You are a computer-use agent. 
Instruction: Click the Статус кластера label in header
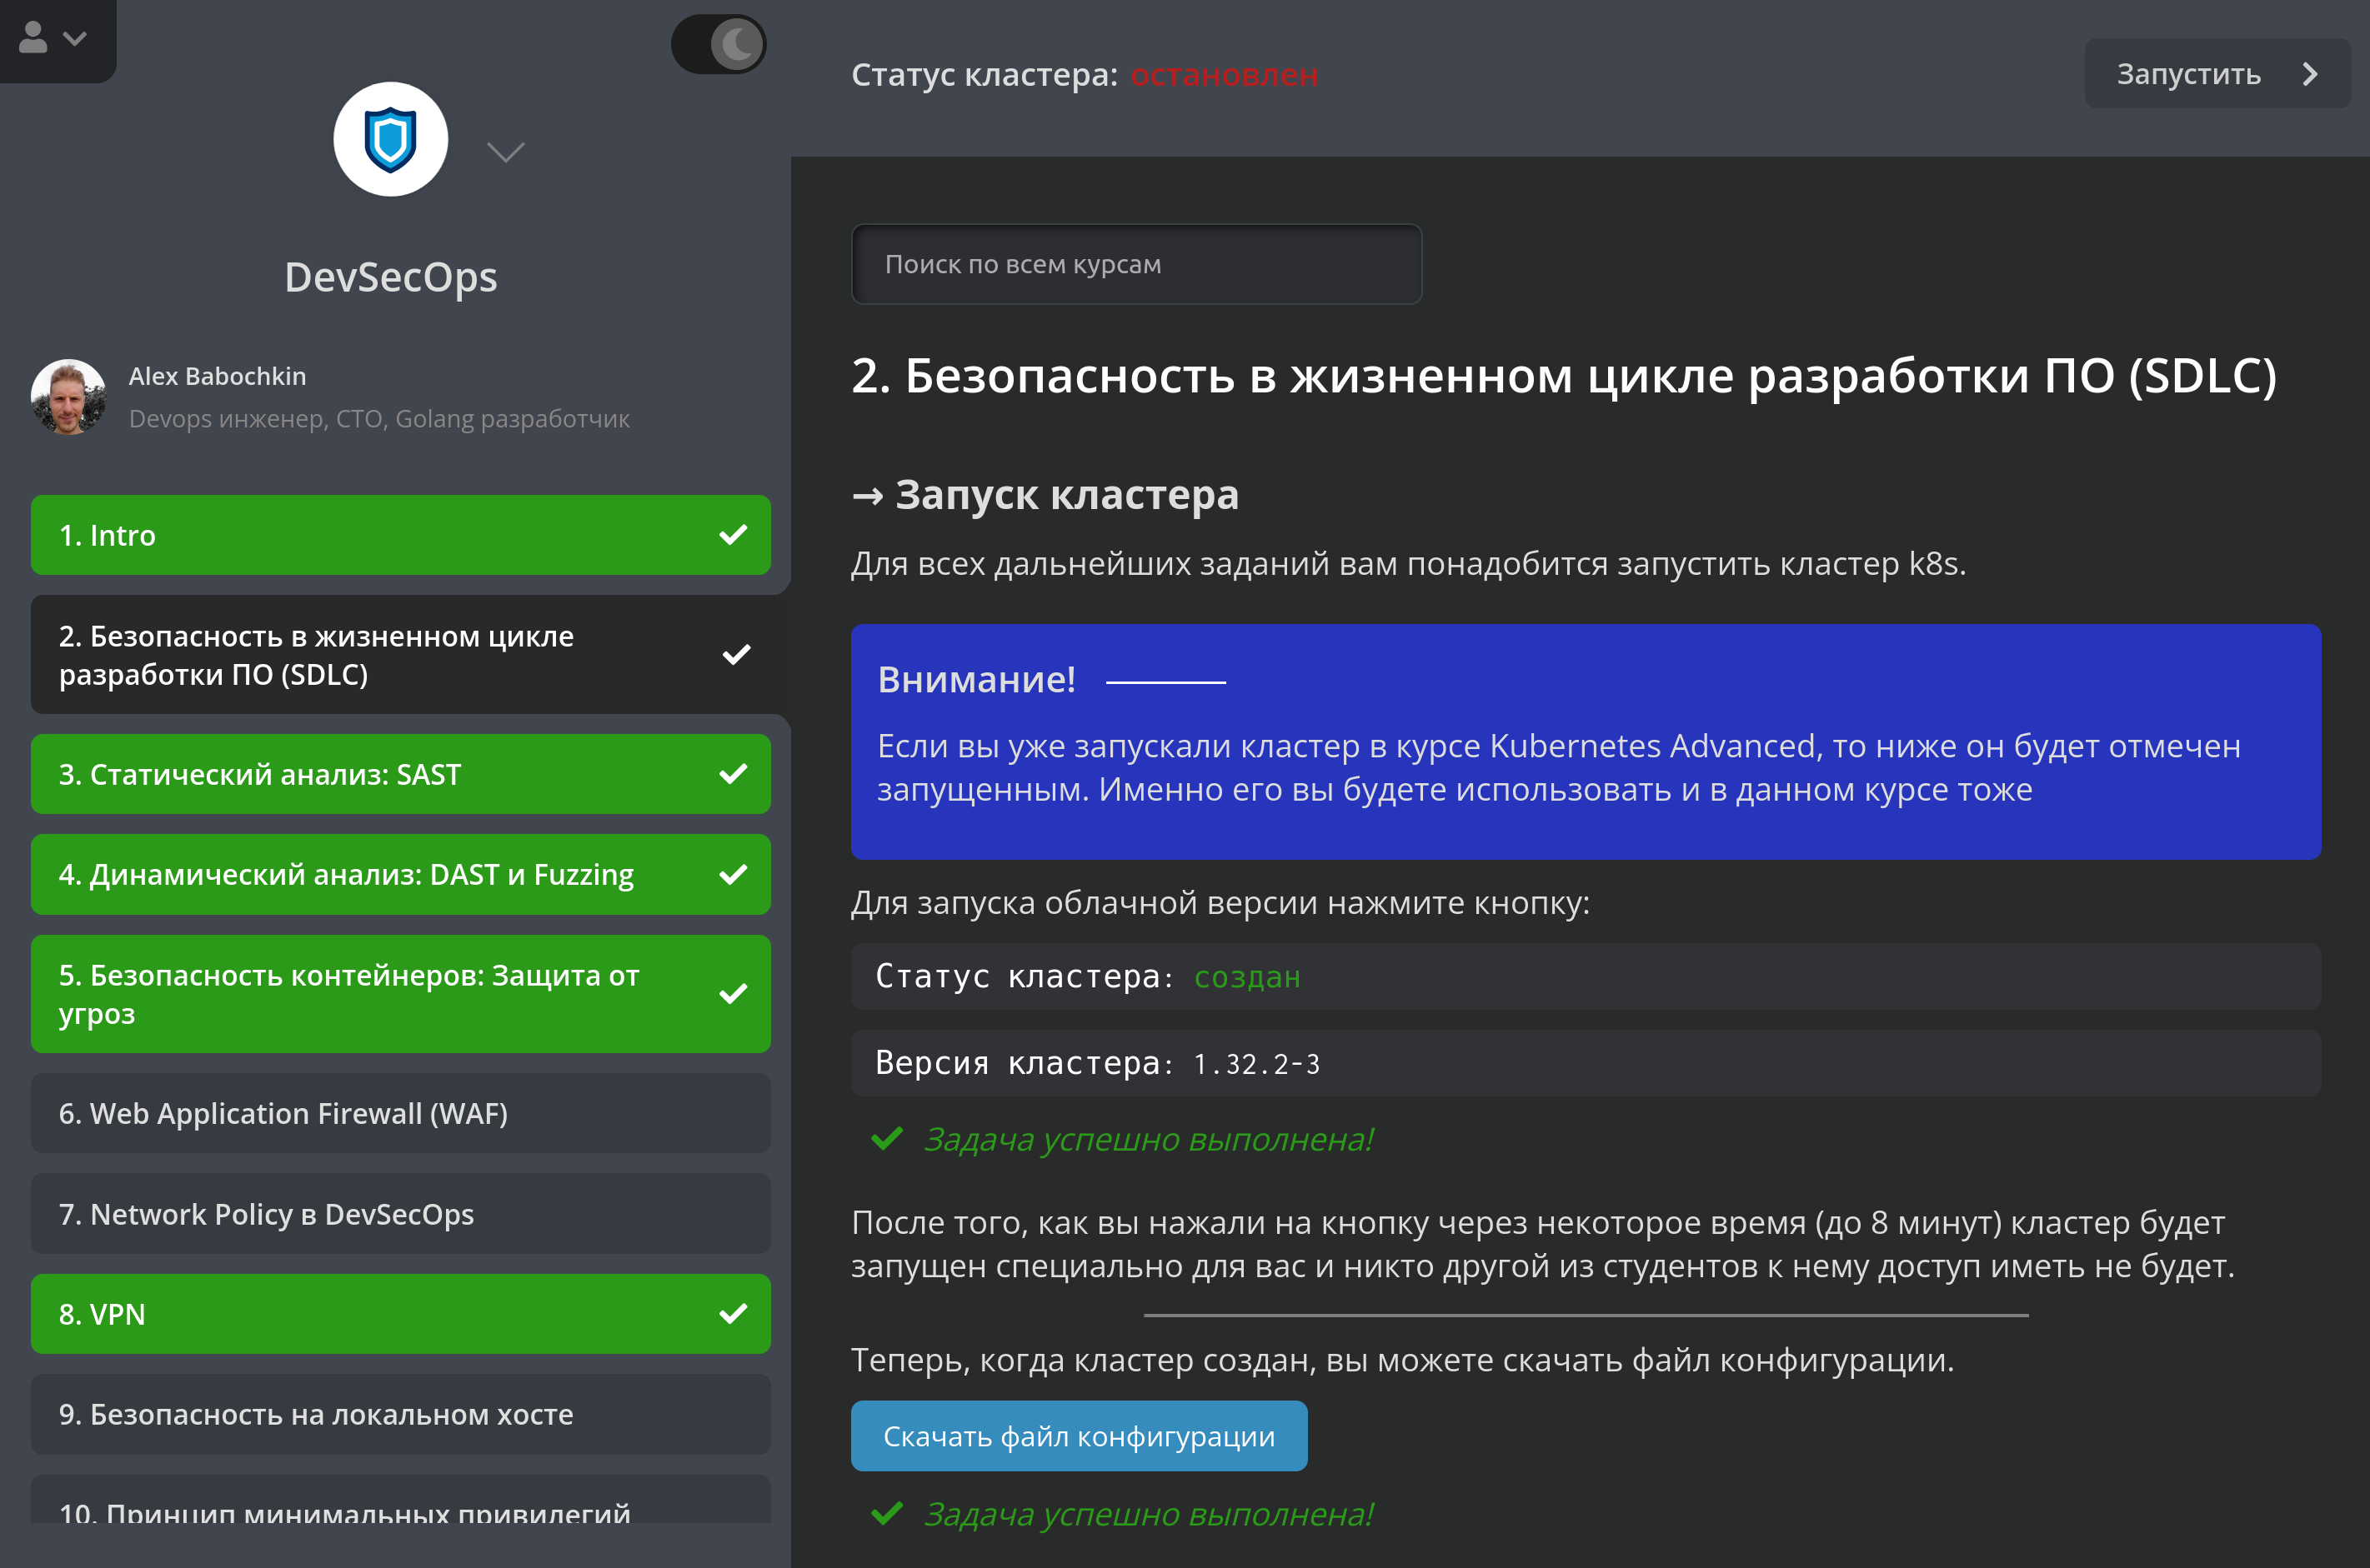pyautogui.click(x=985, y=75)
